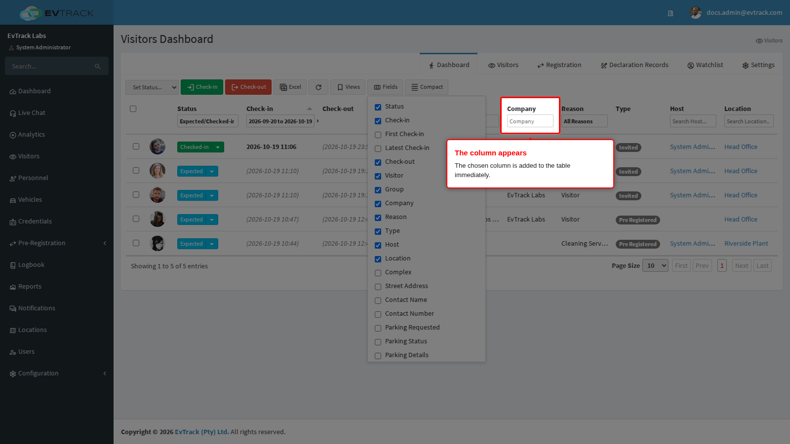Select all rows with the header checkbox
This screenshot has height=444, width=790.
pyautogui.click(x=133, y=109)
